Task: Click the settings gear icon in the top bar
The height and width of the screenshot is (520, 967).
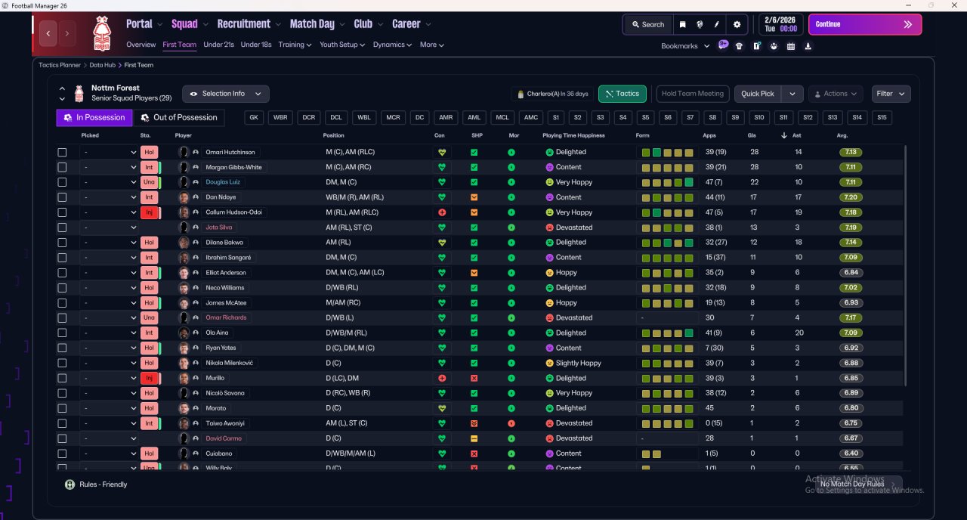Action: 737,24
